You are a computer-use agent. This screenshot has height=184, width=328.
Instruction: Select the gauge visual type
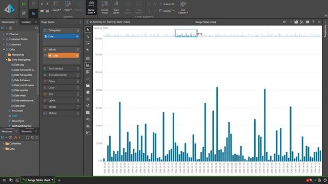pos(88,119)
